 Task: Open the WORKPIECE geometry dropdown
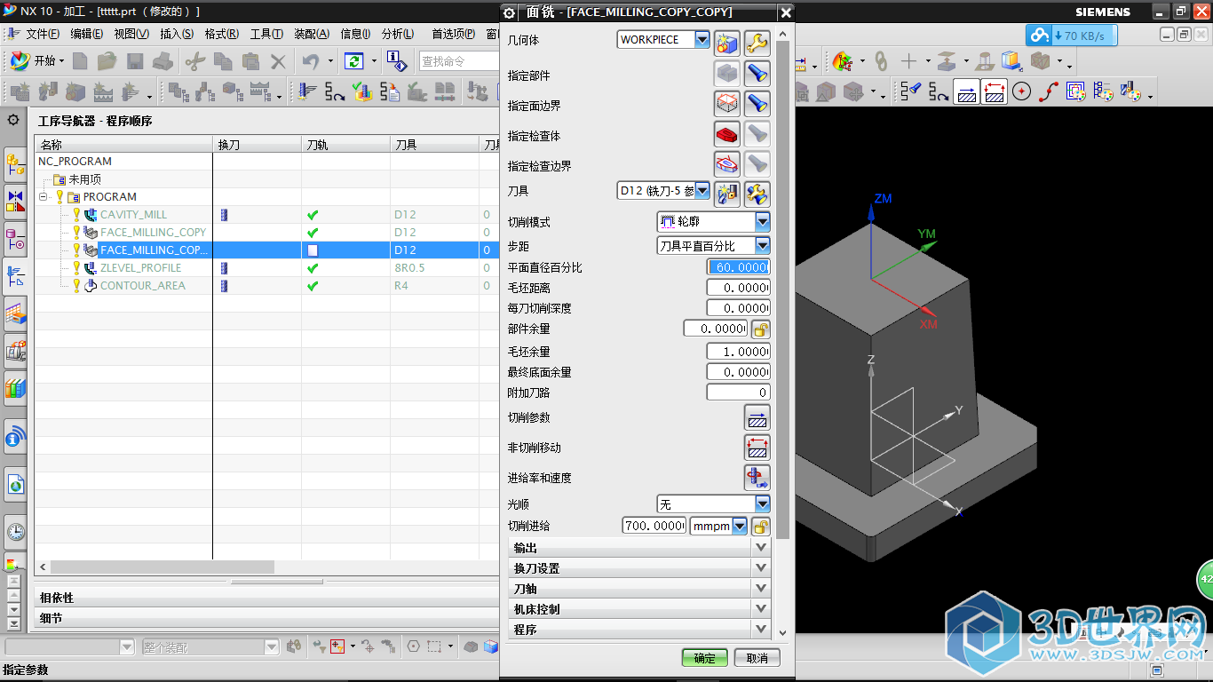click(x=702, y=39)
